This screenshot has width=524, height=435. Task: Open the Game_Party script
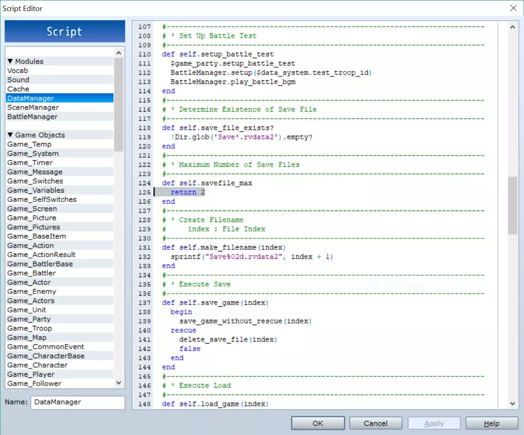(x=29, y=319)
